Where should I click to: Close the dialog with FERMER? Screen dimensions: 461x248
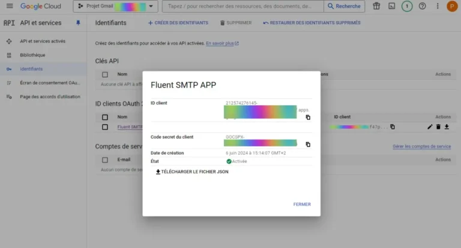[302, 204]
